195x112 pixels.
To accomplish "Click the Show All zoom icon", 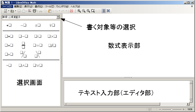I will click(x=93, y=11).
